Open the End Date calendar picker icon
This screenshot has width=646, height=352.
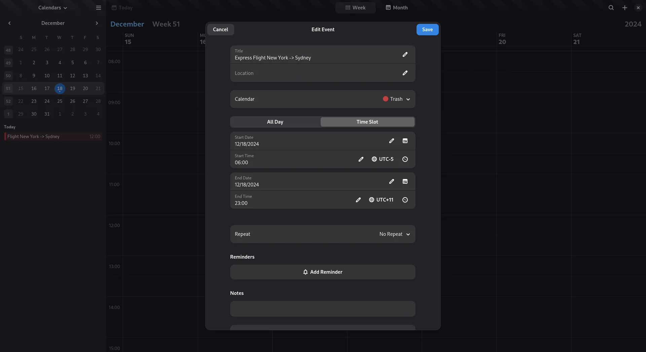pyautogui.click(x=405, y=181)
